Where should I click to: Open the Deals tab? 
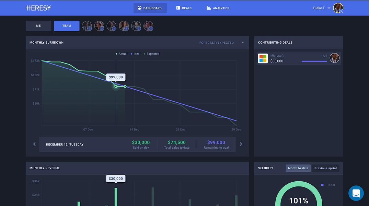tap(184, 8)
